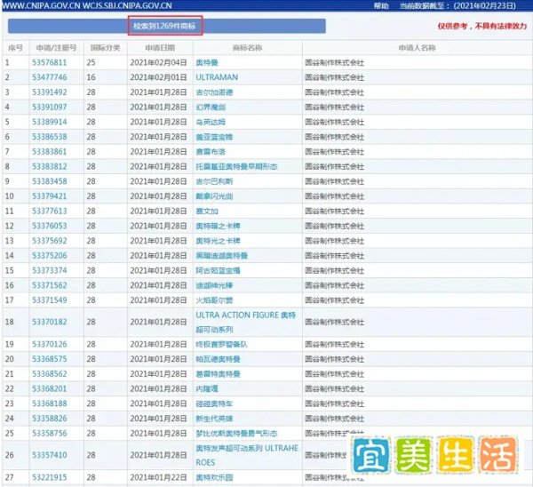This screenshot has width=533, height=487.
Task: Open the 碰碰奥特车 trademark link
Action: 214,403
